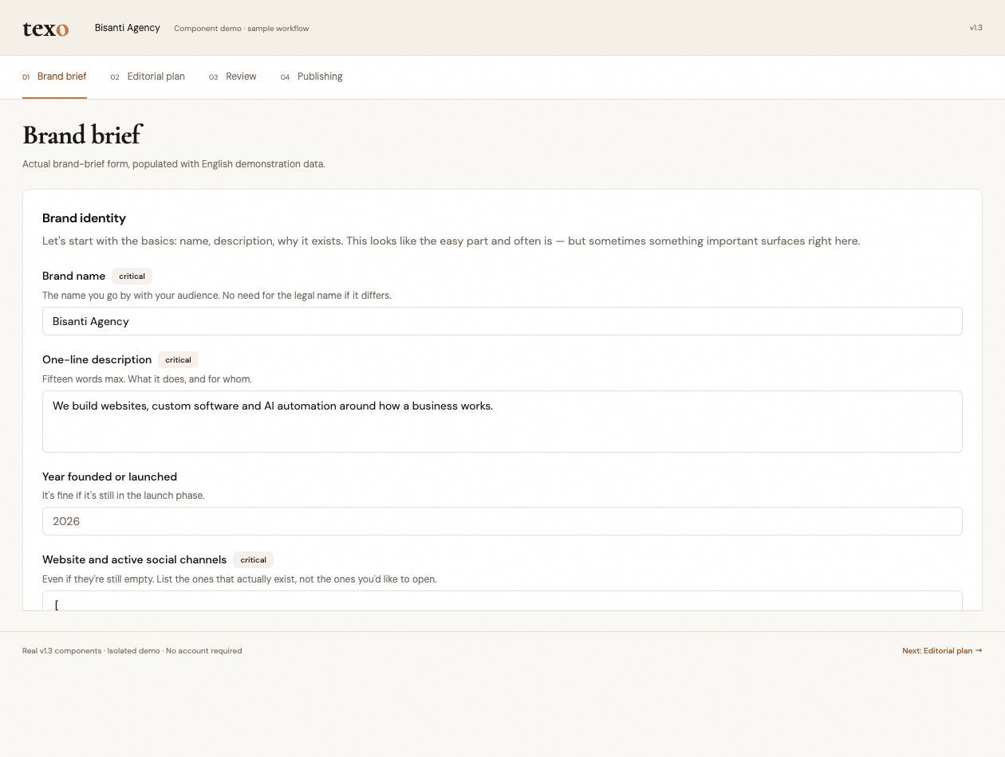The image size is (1005, 757).
Task: Open the Brand brief tab
Action: pyautogui.click(x=54, y=76)
